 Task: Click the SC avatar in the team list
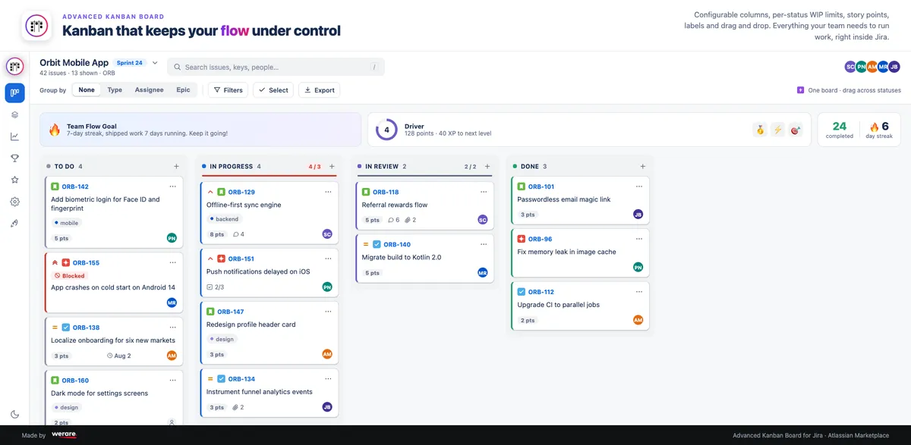click(x=850, y=67)
